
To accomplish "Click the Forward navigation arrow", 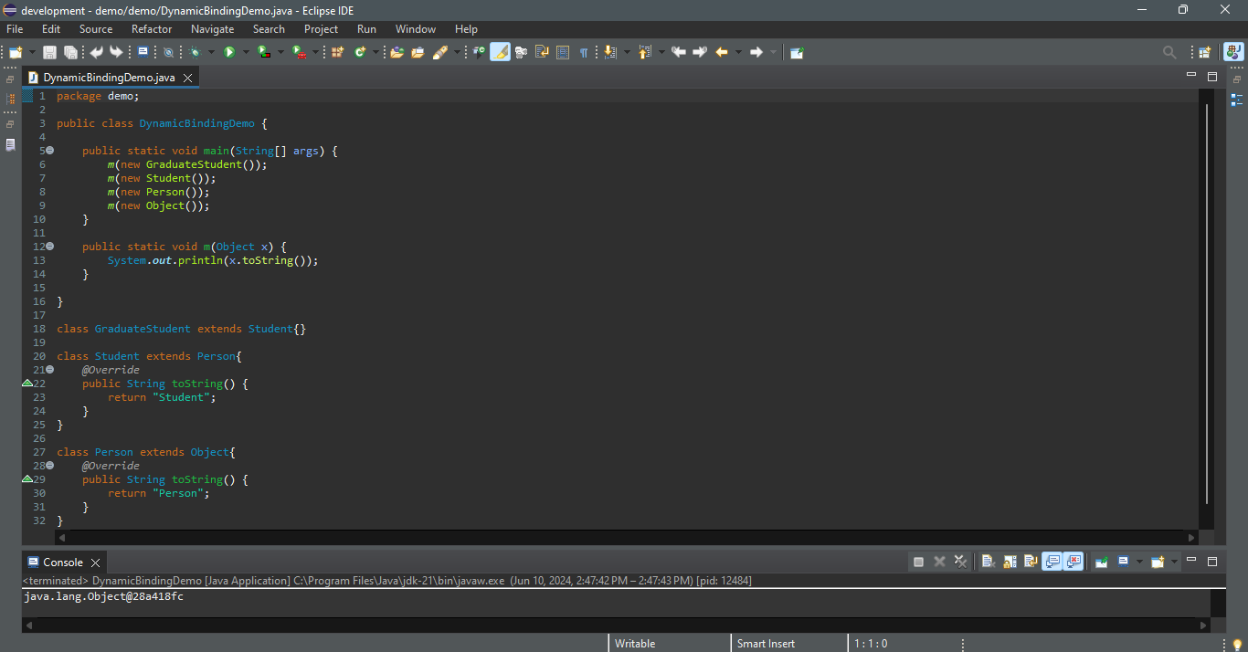I will 756,53.
